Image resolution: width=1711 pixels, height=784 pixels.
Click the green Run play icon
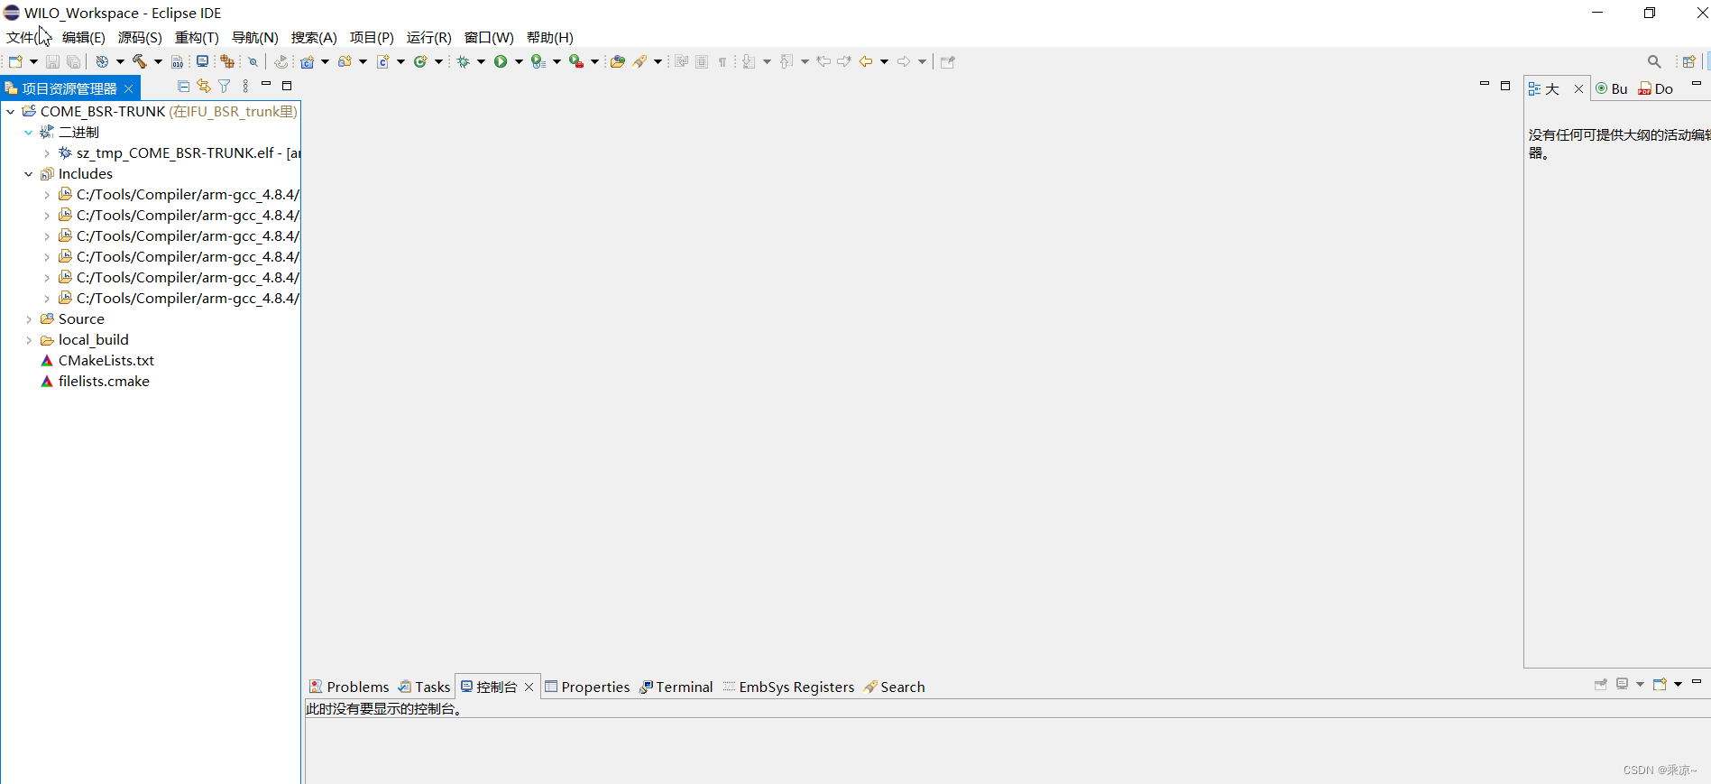coord(501,61)
